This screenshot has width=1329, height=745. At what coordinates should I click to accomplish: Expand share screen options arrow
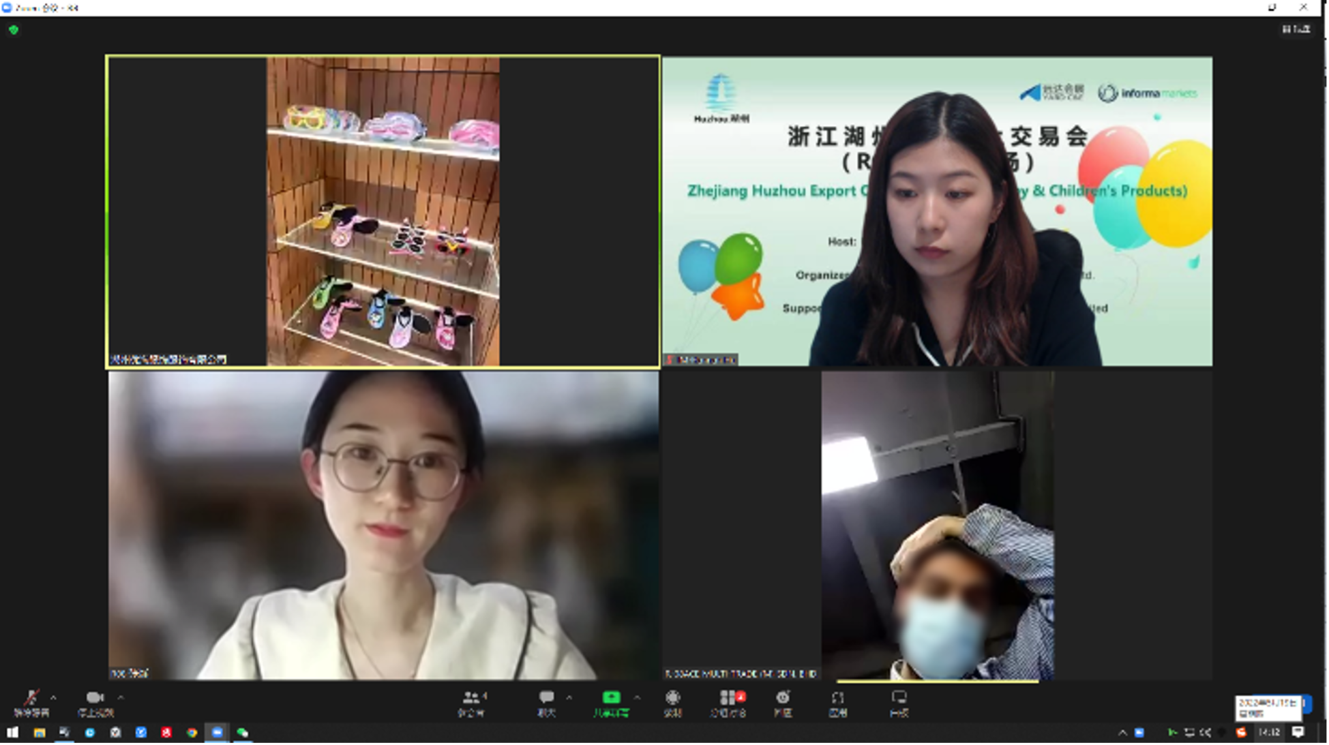tap(637, 697)
